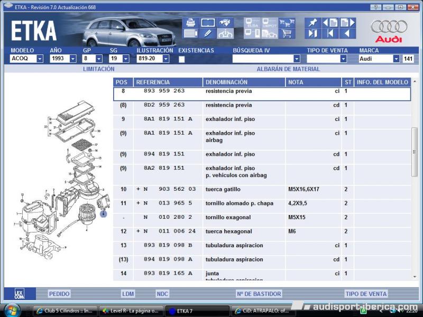Image resolution: width=423 pixels, height=317 pixels.
Task: Switch to Club 5 Cilindros taskbar window
Action: [65, 311]
